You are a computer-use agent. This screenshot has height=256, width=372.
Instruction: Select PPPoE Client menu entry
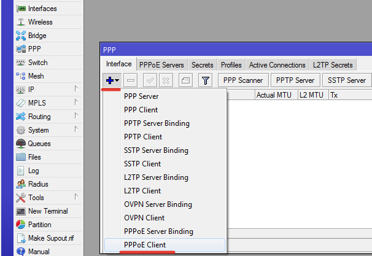(x=165, y=245)
